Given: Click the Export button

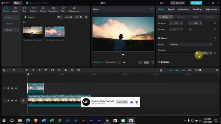Looking at the screenshot, I should point(196,3).
